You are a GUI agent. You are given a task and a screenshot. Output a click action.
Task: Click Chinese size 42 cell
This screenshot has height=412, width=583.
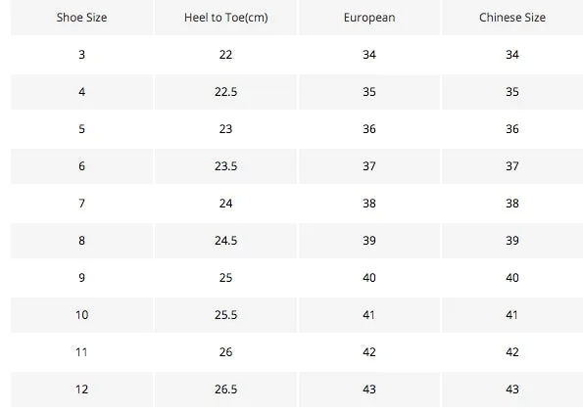(512, 352)
